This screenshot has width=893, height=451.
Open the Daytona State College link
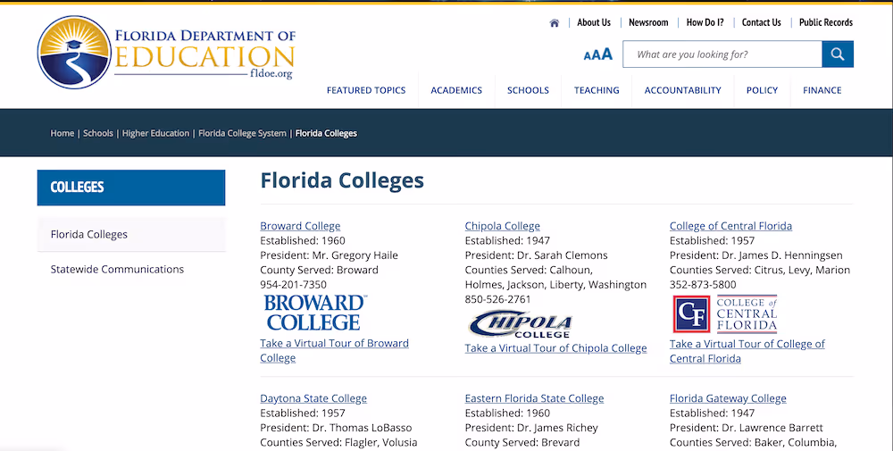click(x=313, y=398)
